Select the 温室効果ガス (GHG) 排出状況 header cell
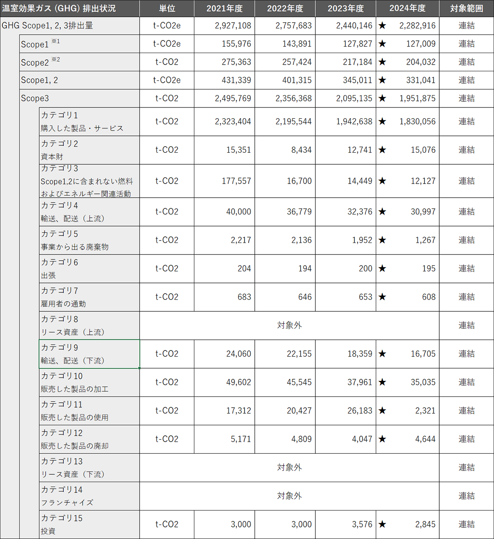This screenshot has height=539, width=494. 70,8
